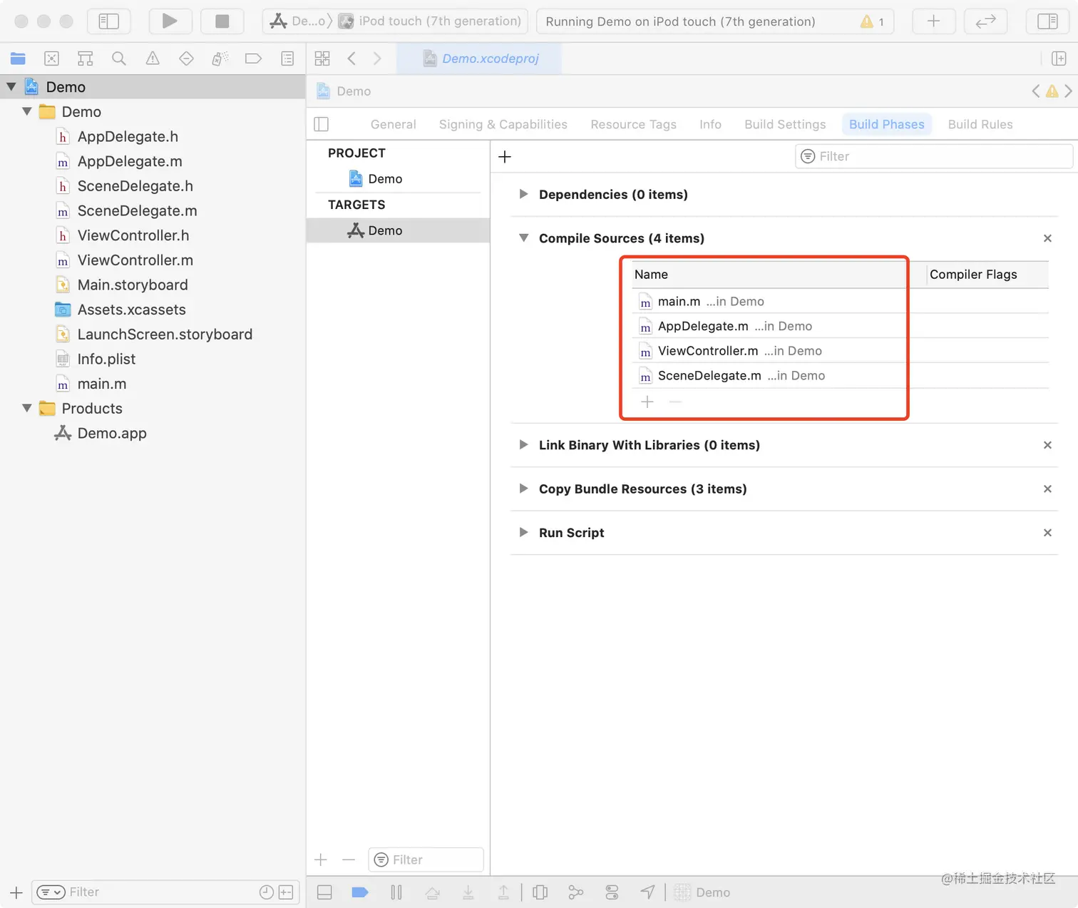Open the Issue navigator warning icon
1078x908 pixels.
click(153, 58)
